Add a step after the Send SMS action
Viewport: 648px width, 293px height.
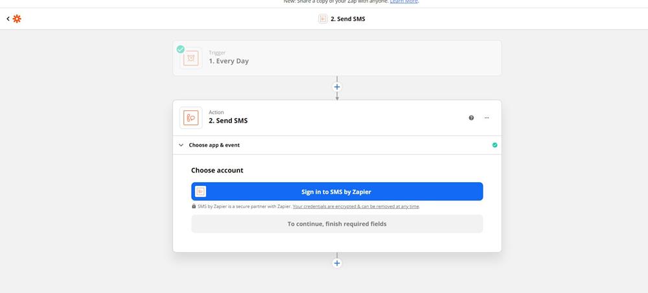tap(337, 263)
